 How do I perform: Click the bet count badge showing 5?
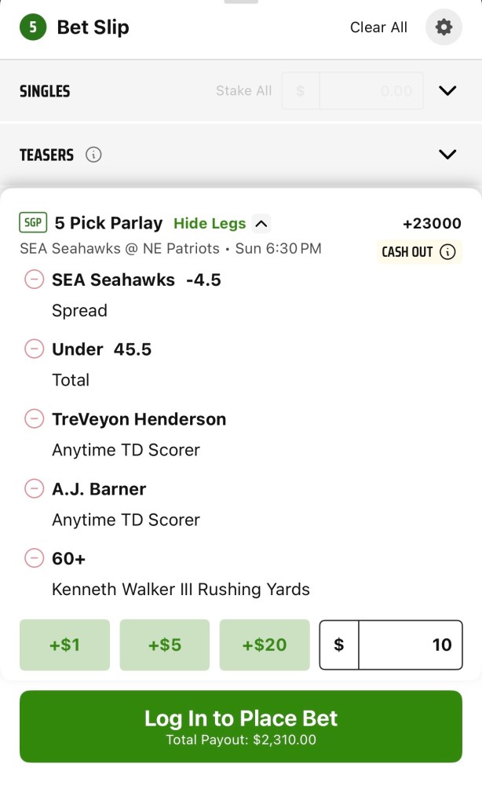pyautogui.click(x=33, y=27)
